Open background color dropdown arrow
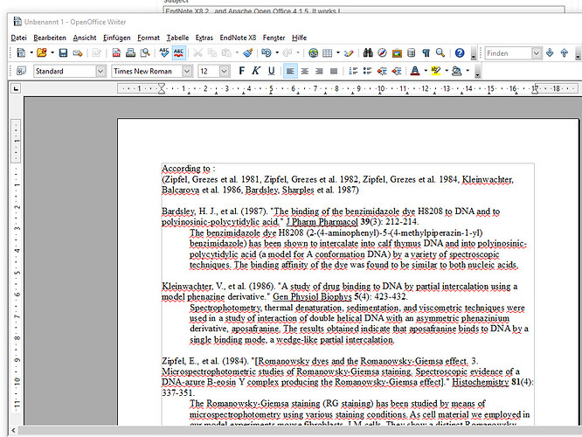 pyautogui.click(x=468, y=71)
